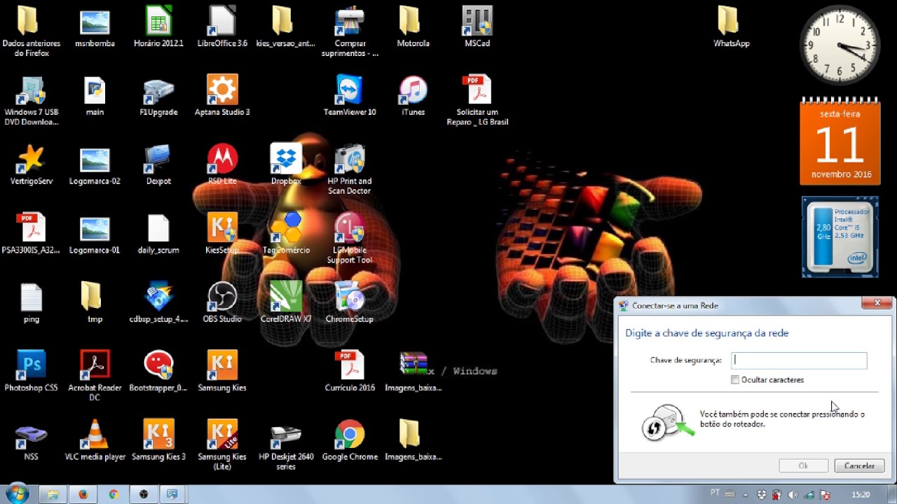Screen dimensions: 897x504
Task: Click the Intel Core i5 processor gadget
Action: pyautogui.click(x=840, y=237)
